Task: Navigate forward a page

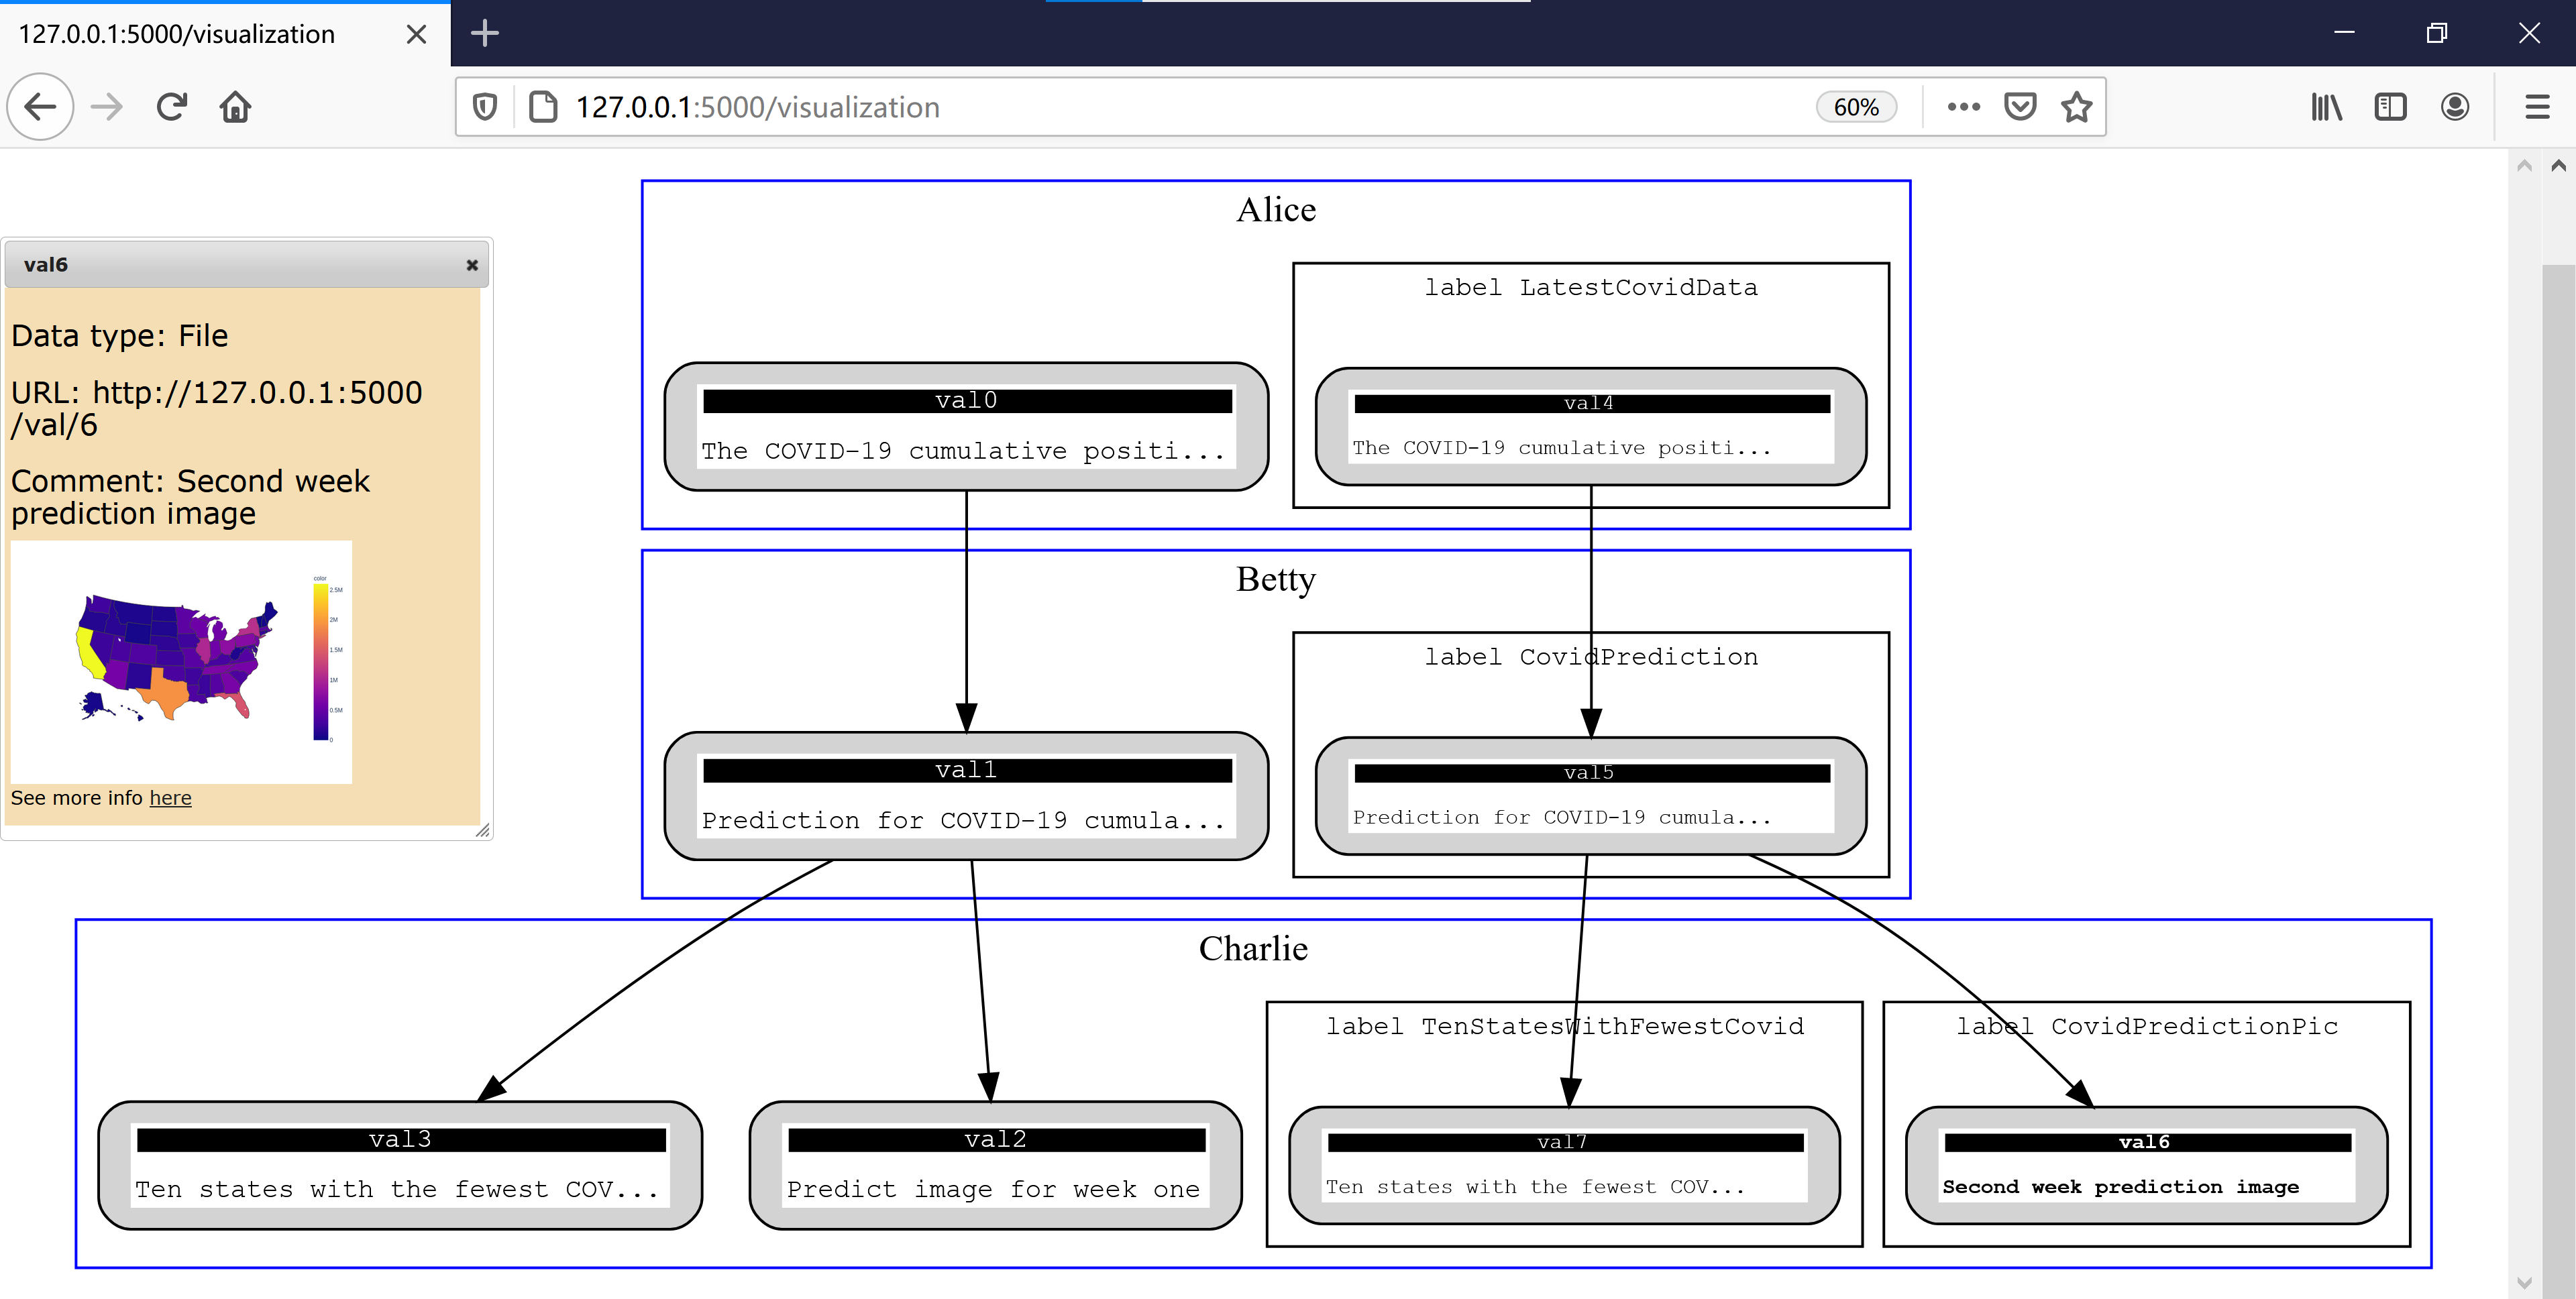Action: pos(106,106)
